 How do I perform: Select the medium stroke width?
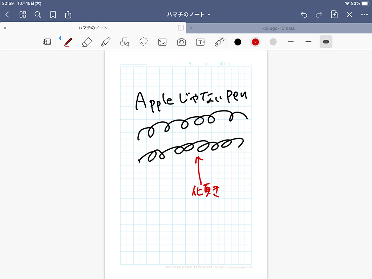[x=308, y=42]
